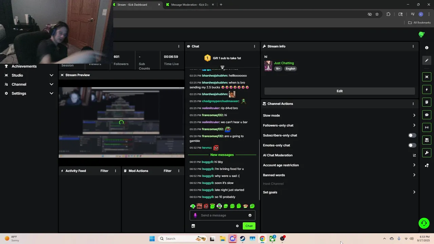
Task: Click the Send a message field
Action: 222,215
